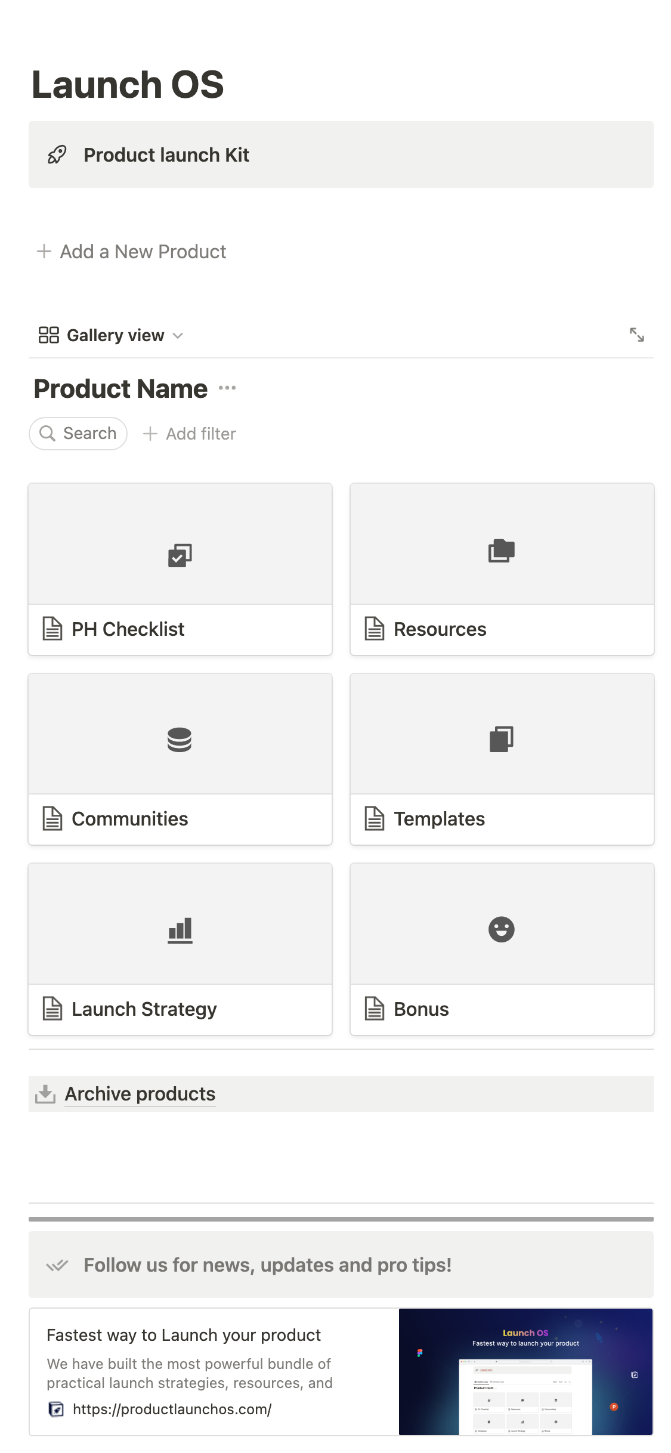
Task: Open the Gallery view dropdown
Action: (x=111, y=335)
